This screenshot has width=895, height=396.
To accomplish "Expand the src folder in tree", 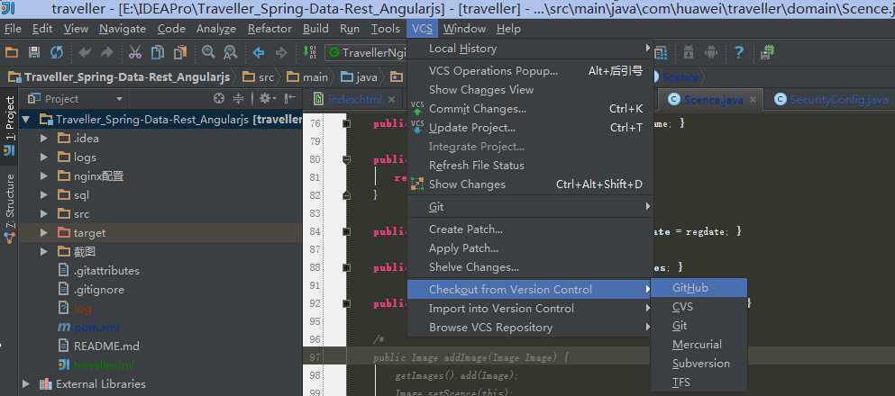I will click(44, 213).
